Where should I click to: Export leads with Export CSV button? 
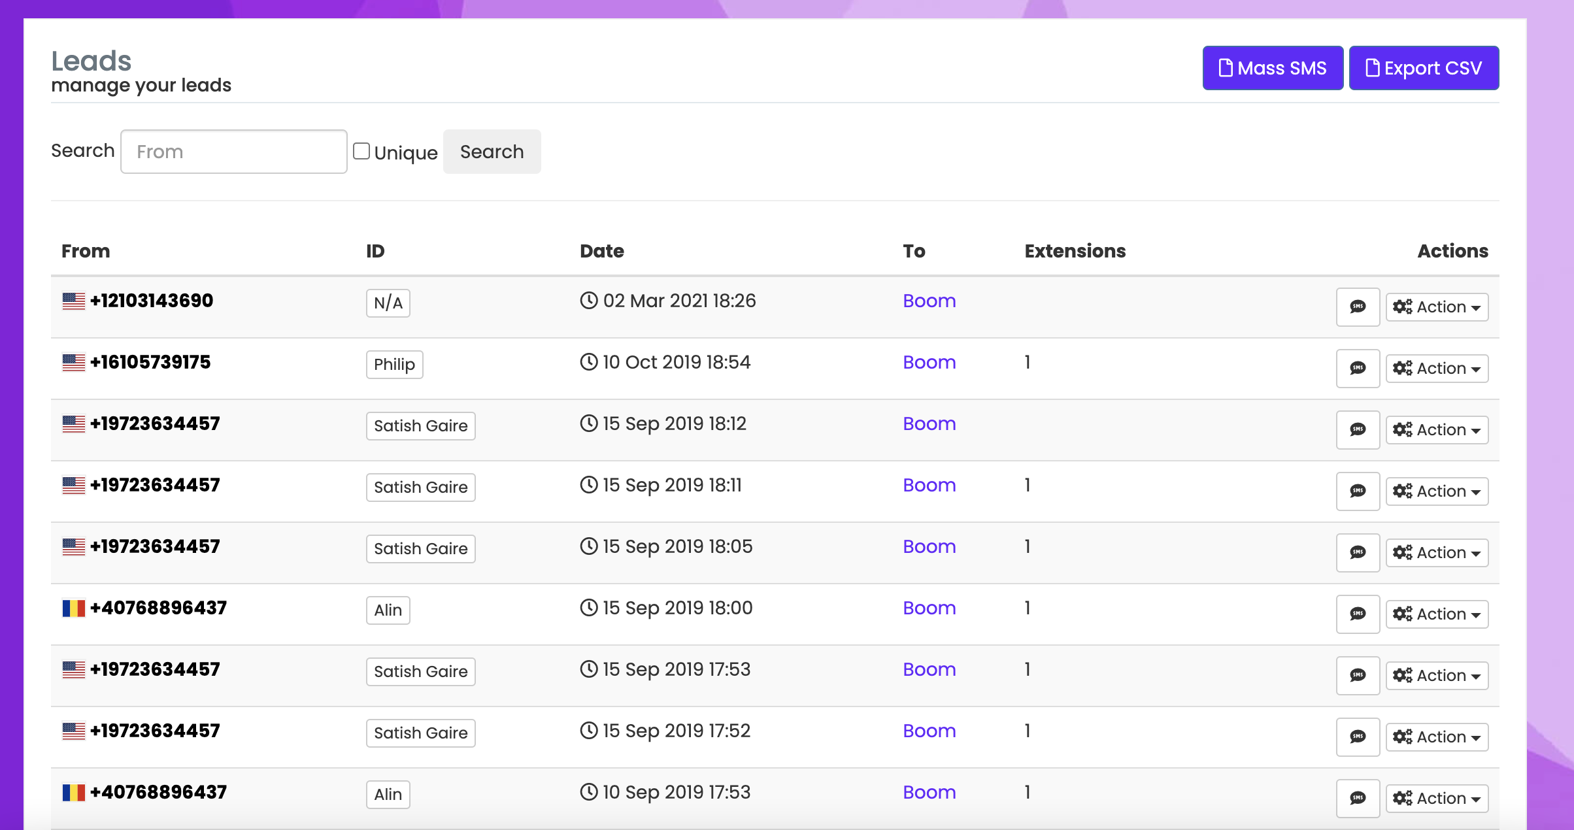pyautogui.click(x=1424, y=68)
